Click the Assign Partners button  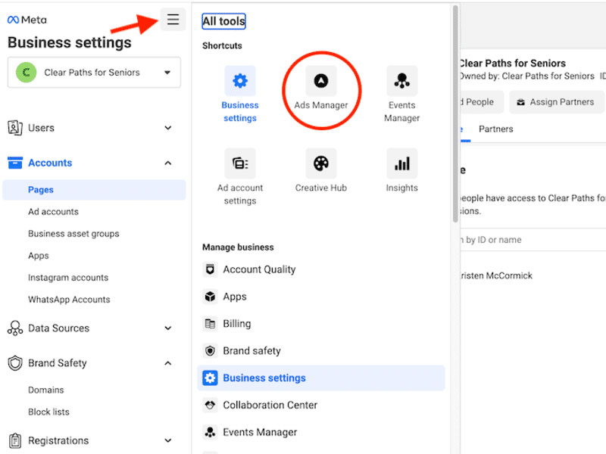[x=554, y=102]
